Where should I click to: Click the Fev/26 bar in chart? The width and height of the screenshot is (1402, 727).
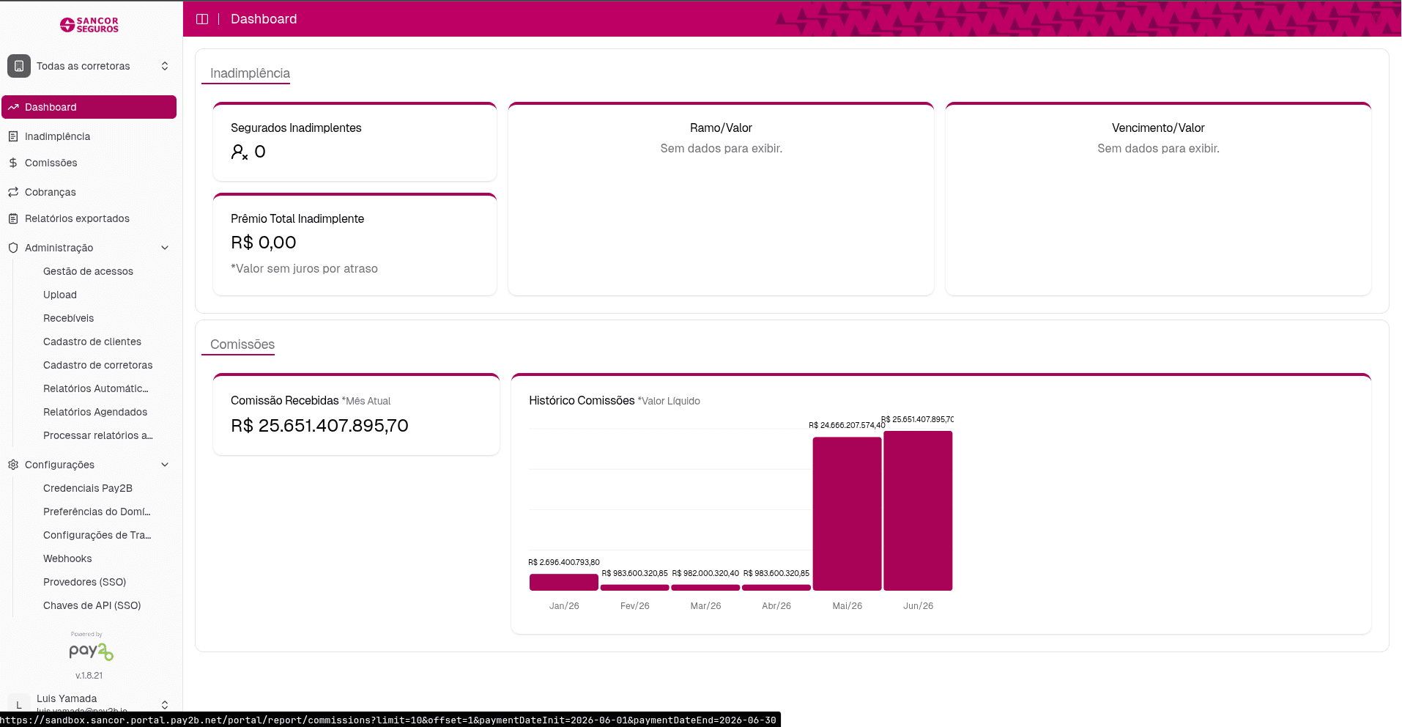coord(635,587)
